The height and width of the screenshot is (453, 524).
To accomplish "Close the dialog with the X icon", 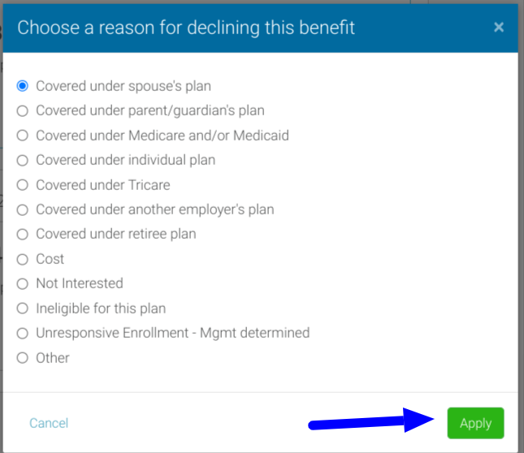I will (499, 28).
